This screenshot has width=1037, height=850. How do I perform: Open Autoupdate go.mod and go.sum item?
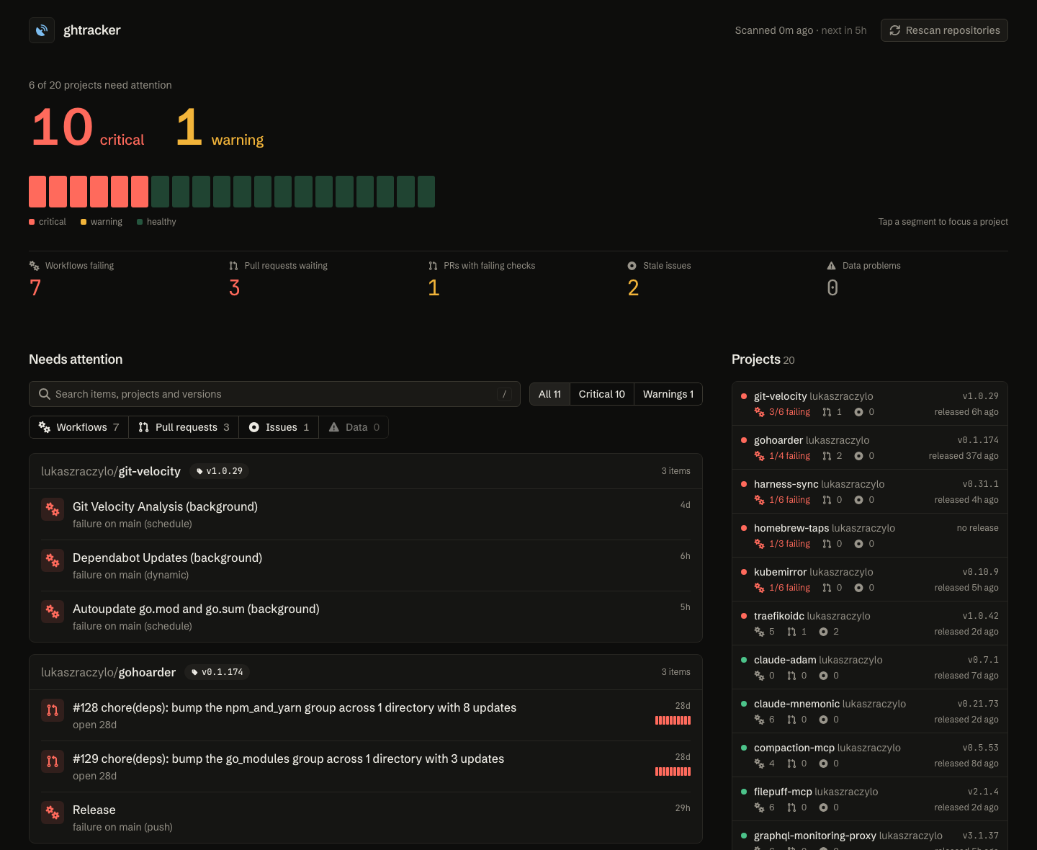[x=366, y=617]
